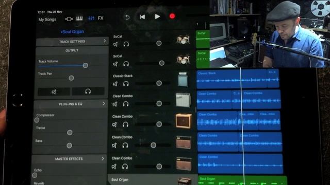330x185 pixels.
Task: Select the Classic Stack amp icon
Action: pyautogui.click(x=183, y=80)
